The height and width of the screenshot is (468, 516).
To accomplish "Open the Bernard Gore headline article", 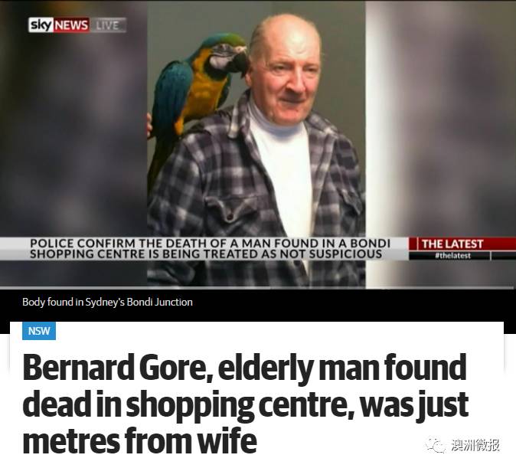I will tap(245, 404).
